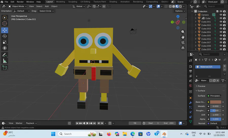Add a new material slot
The image size is (228, 138).
pos(224,66)
